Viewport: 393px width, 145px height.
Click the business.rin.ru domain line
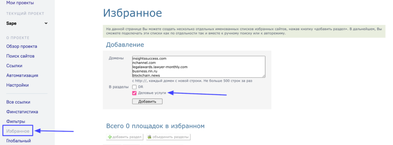[145, 71]
